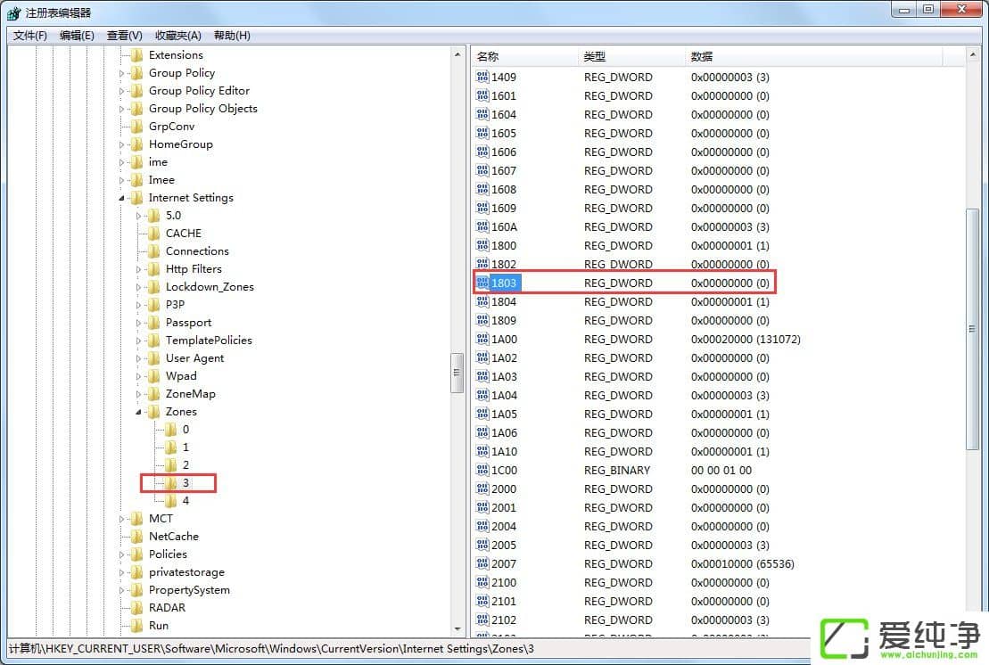
Task: Click the tree pane scrollbar thumb
Action: coord(457,373)
